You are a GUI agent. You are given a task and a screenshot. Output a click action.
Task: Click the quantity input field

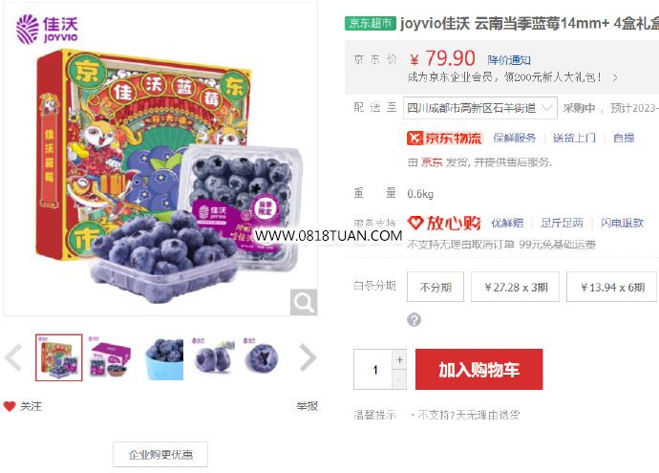373,370
